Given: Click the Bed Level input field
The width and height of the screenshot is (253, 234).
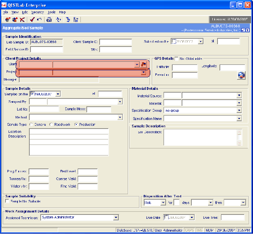Looking at the screenshot, I should (87, 171).
